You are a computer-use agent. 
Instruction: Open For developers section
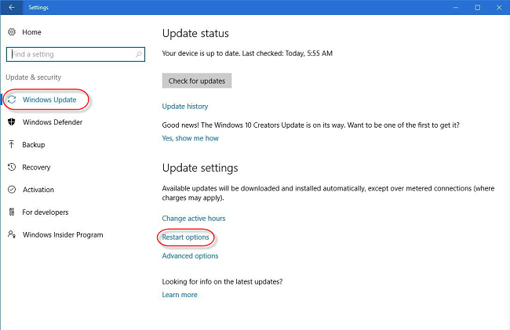(46, 212)
